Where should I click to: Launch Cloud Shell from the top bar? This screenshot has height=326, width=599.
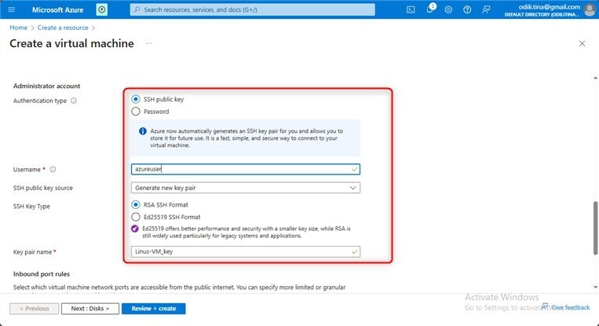click(x=411, y=9)
